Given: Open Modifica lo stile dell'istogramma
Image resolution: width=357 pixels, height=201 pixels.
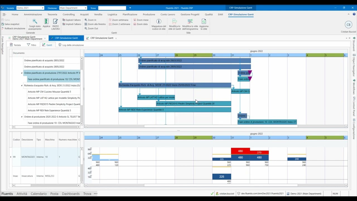Looking at the screenshot, I should [190, 25].
